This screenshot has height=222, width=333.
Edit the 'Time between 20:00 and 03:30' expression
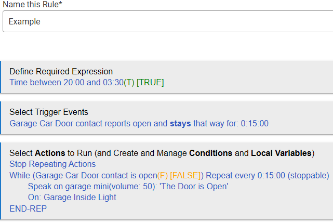tap(66, 82)
